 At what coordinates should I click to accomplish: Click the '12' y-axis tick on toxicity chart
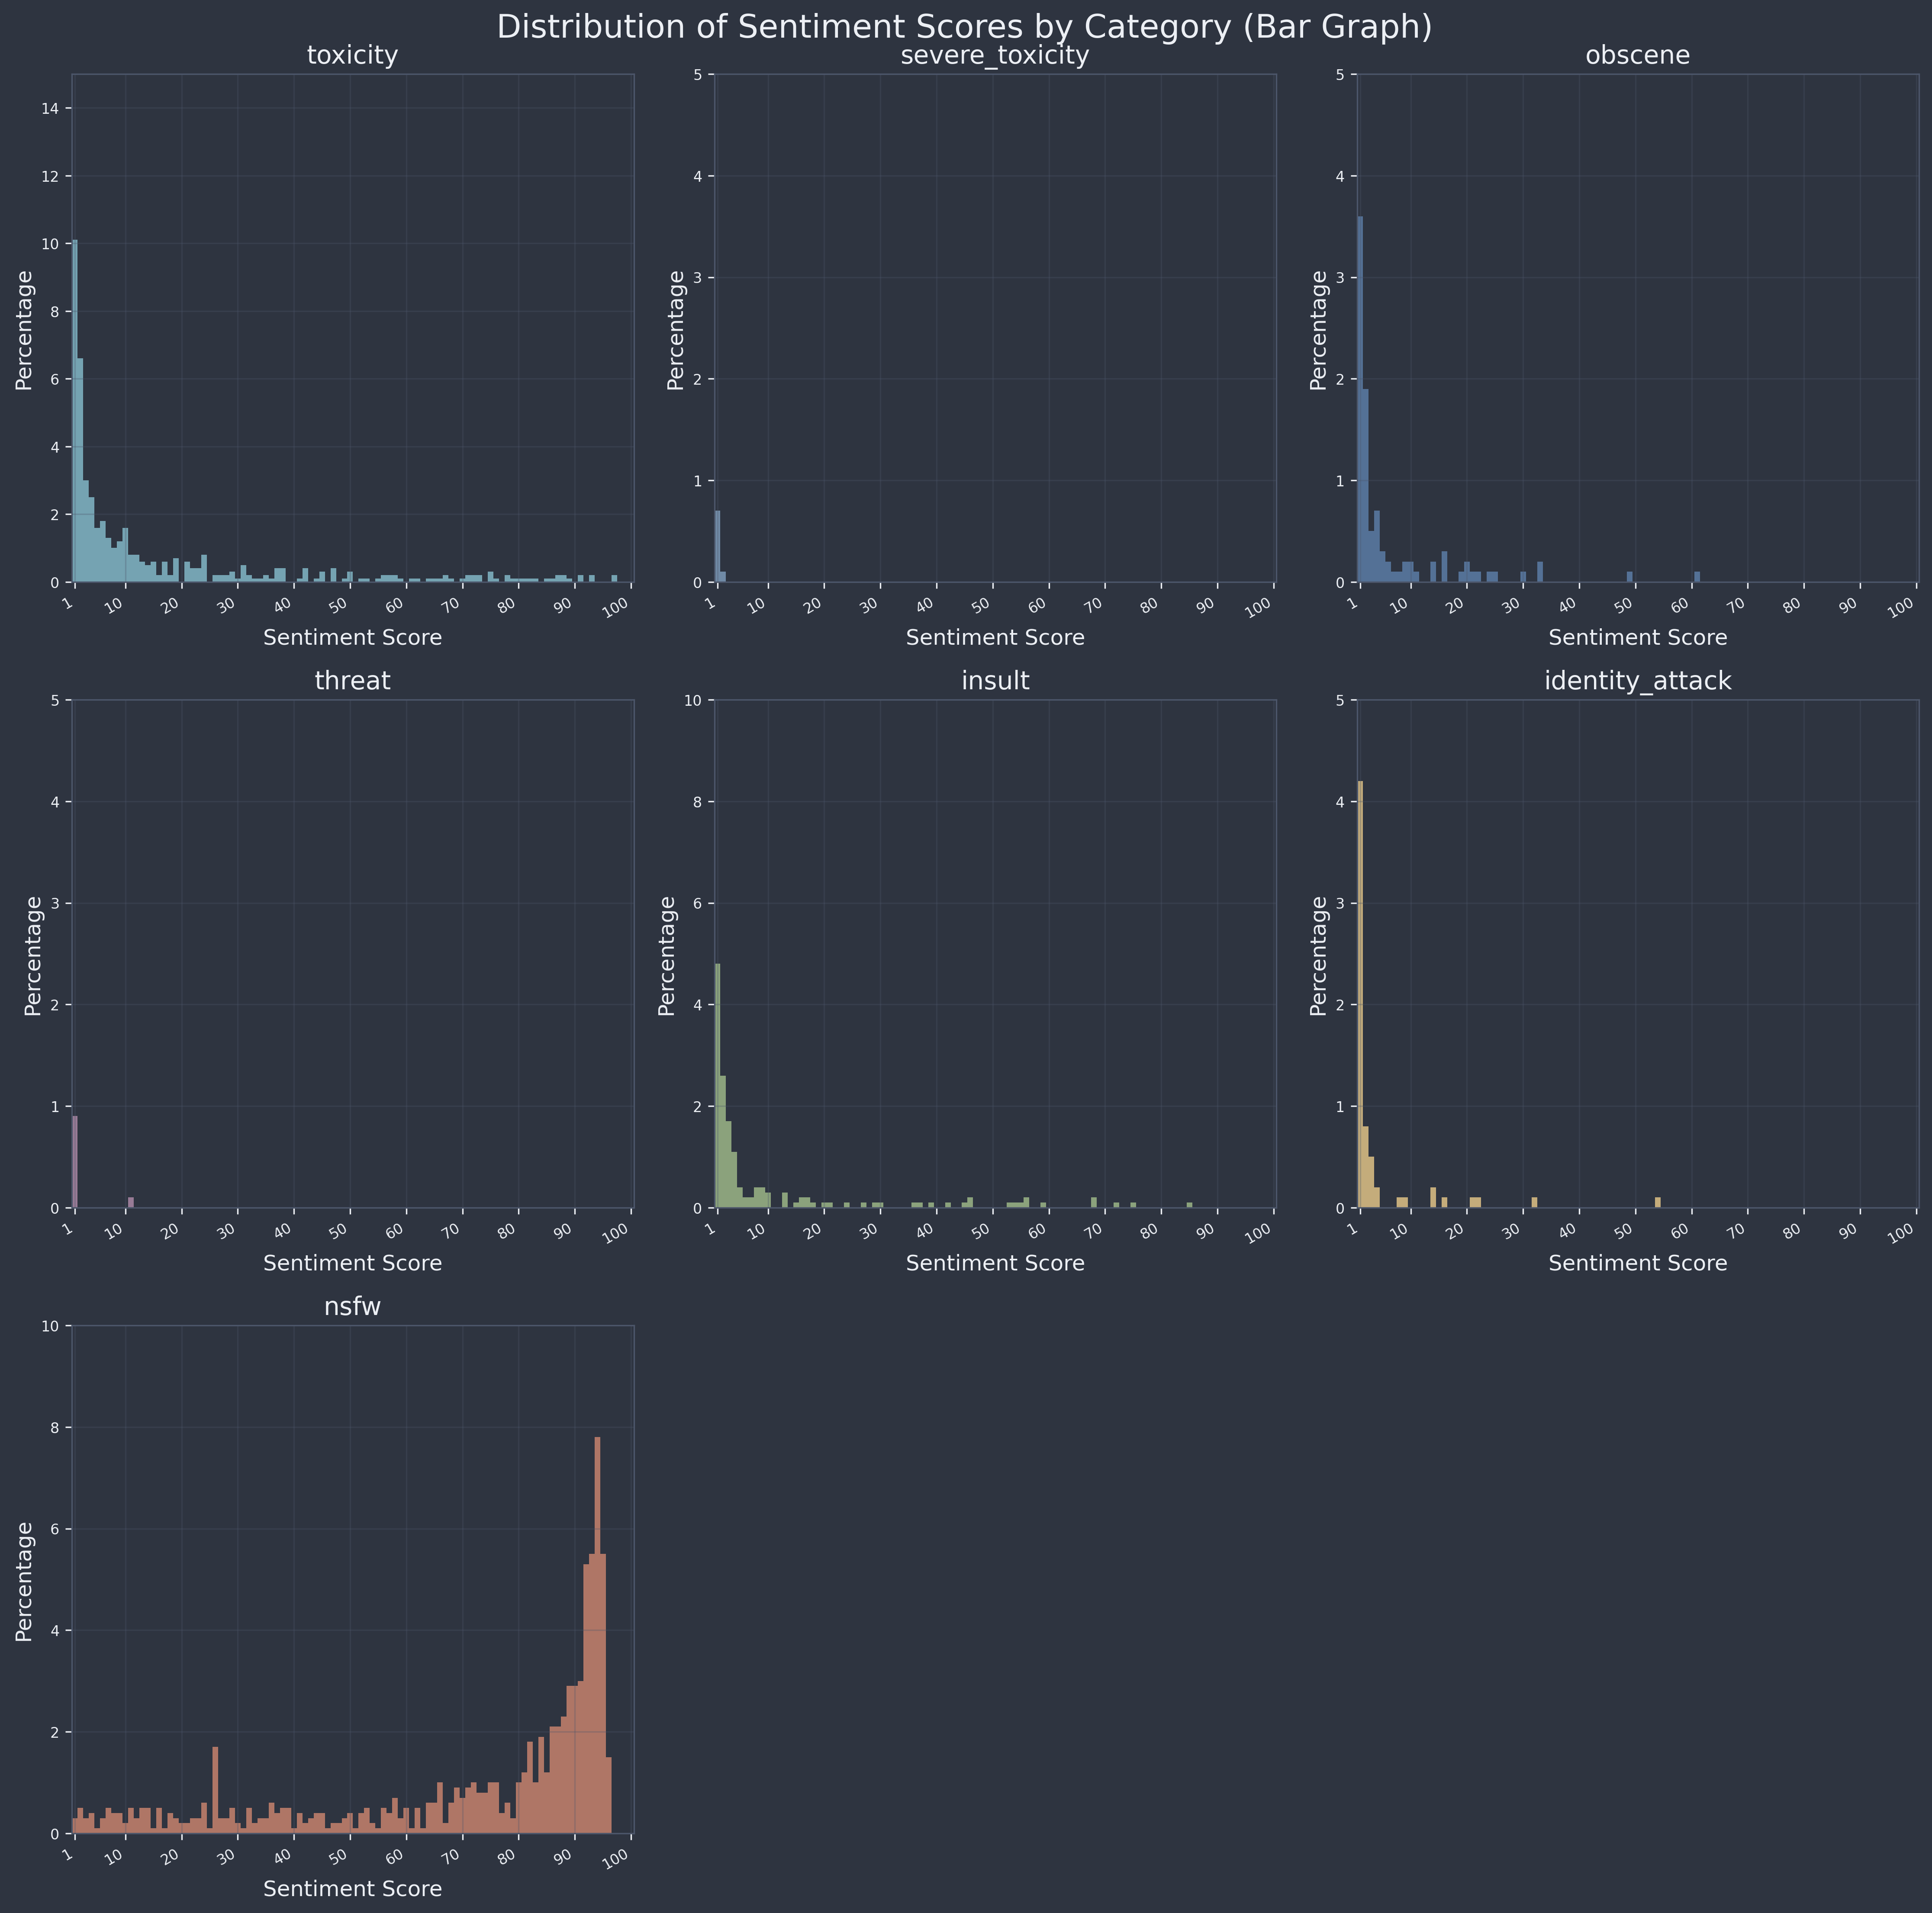(52, 176)
